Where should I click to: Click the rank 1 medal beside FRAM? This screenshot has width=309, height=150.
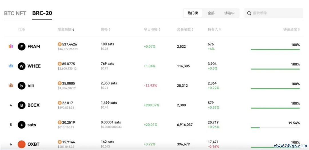click(x=11, y=47)
